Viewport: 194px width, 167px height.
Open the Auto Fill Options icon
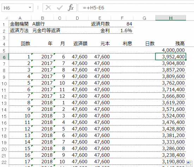pyautogui.click(x=189, y=163)
